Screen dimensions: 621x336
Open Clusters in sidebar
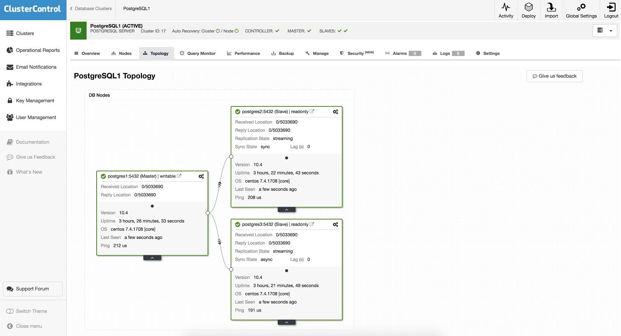pos(20,33)
